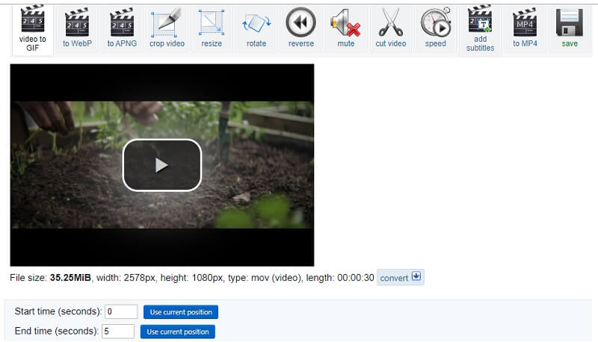
Task: Select the reverse video tool
Action: (301, 28)
